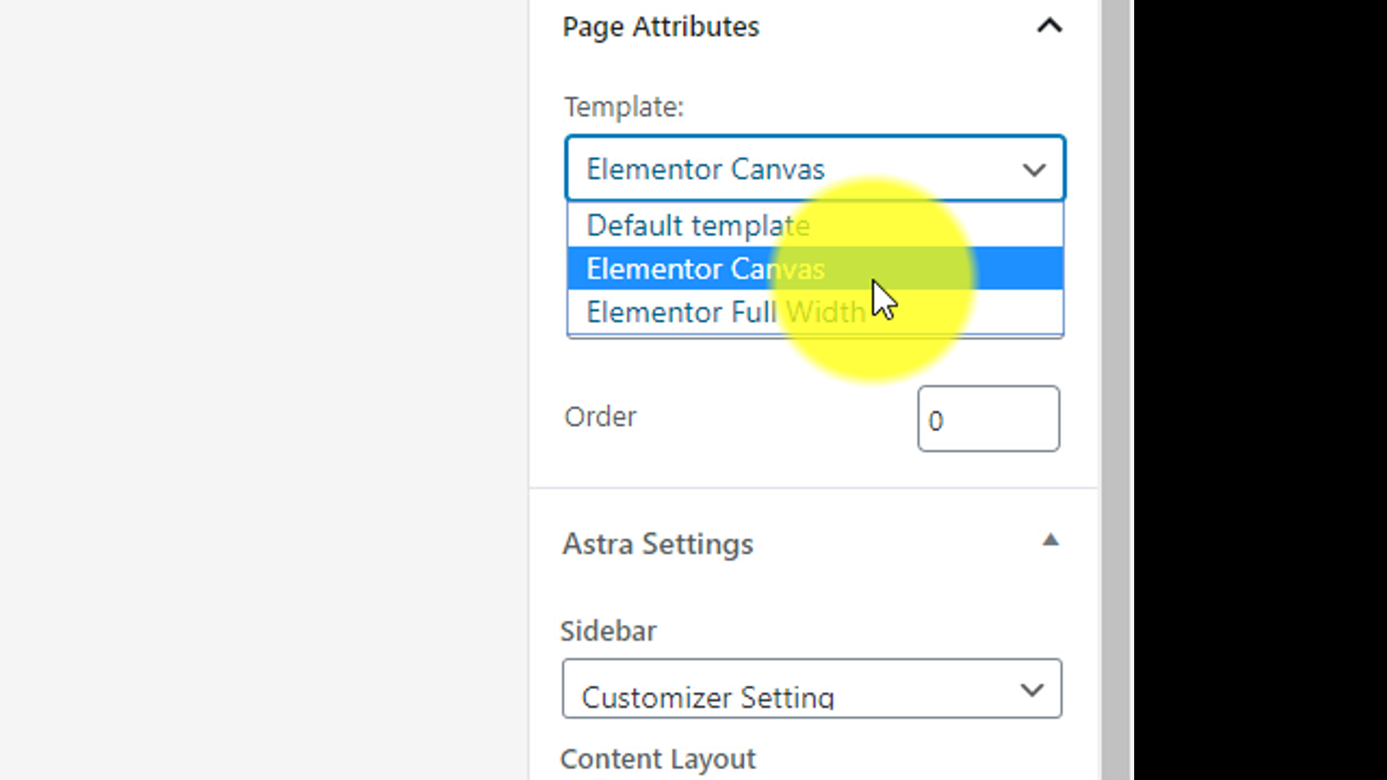The image size is (1387, 780).
Task: Click the Content Layout label
Action: (x=657, y=759)
